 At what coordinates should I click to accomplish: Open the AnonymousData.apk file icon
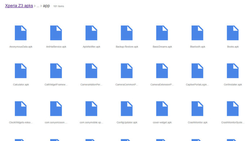point(21,33)
